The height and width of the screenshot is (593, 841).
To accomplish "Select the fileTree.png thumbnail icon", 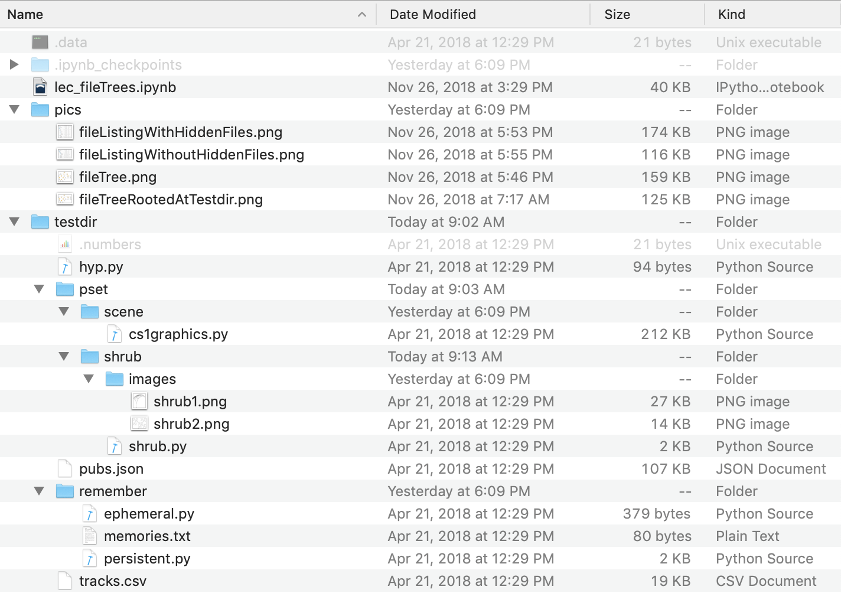I will pos(65,177).
